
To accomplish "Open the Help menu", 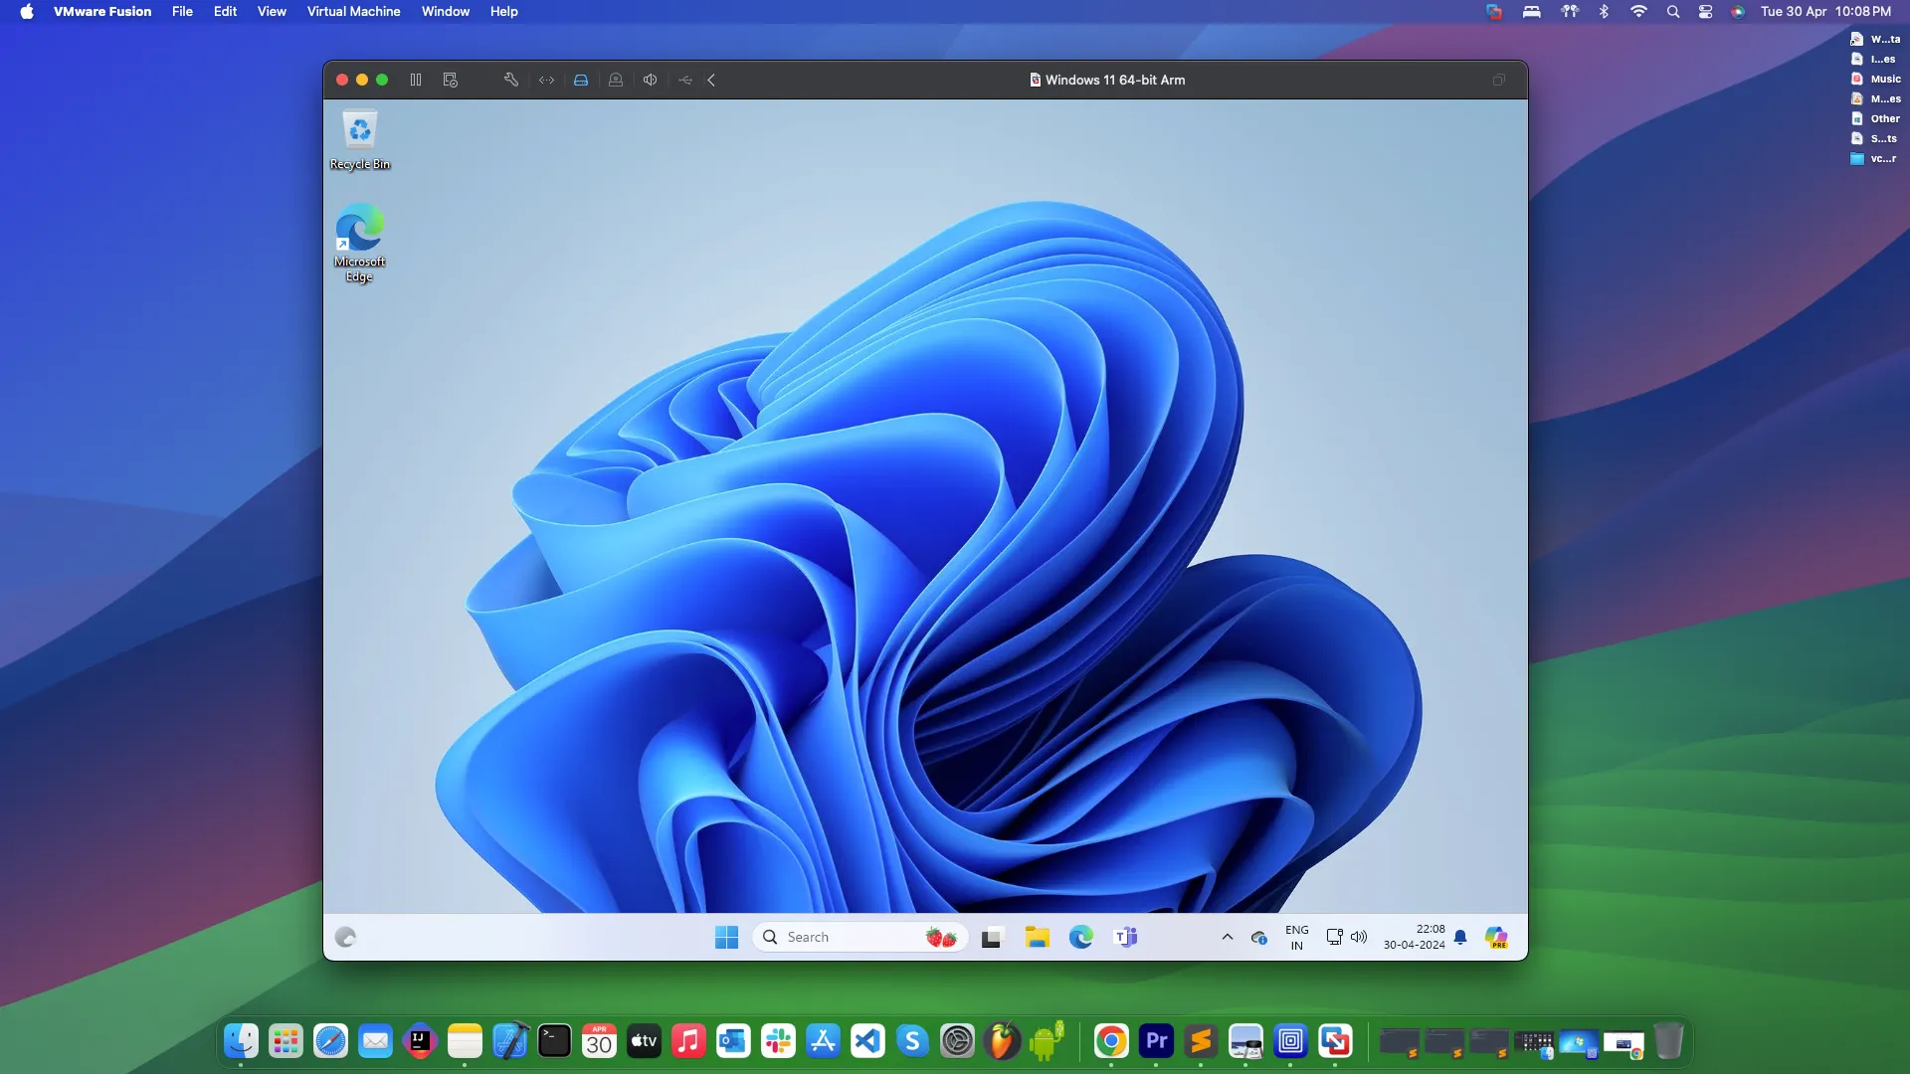I will coord(503,12).
